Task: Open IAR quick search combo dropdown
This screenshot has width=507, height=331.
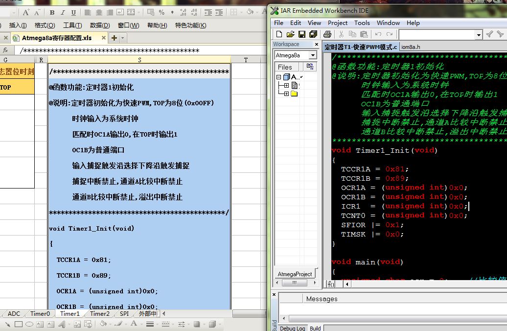Action: coord(479,35)
